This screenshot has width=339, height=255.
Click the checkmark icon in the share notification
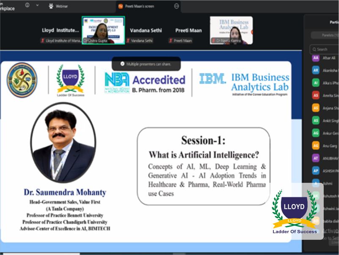coord(122,64)
